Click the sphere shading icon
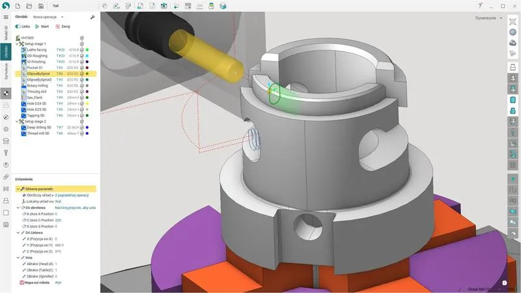 (x=513, y=32)
